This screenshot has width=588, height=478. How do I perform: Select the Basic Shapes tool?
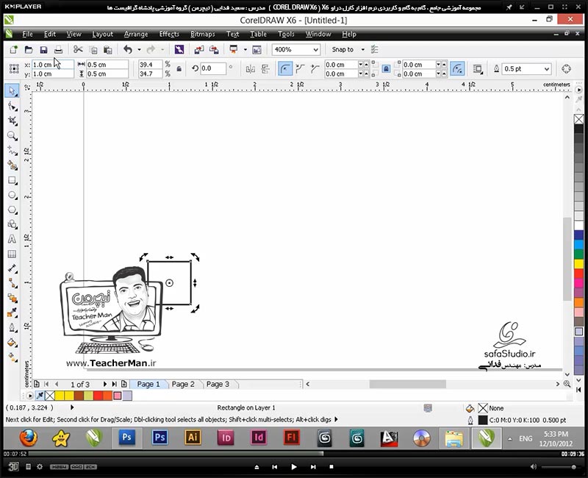[12, 224]
